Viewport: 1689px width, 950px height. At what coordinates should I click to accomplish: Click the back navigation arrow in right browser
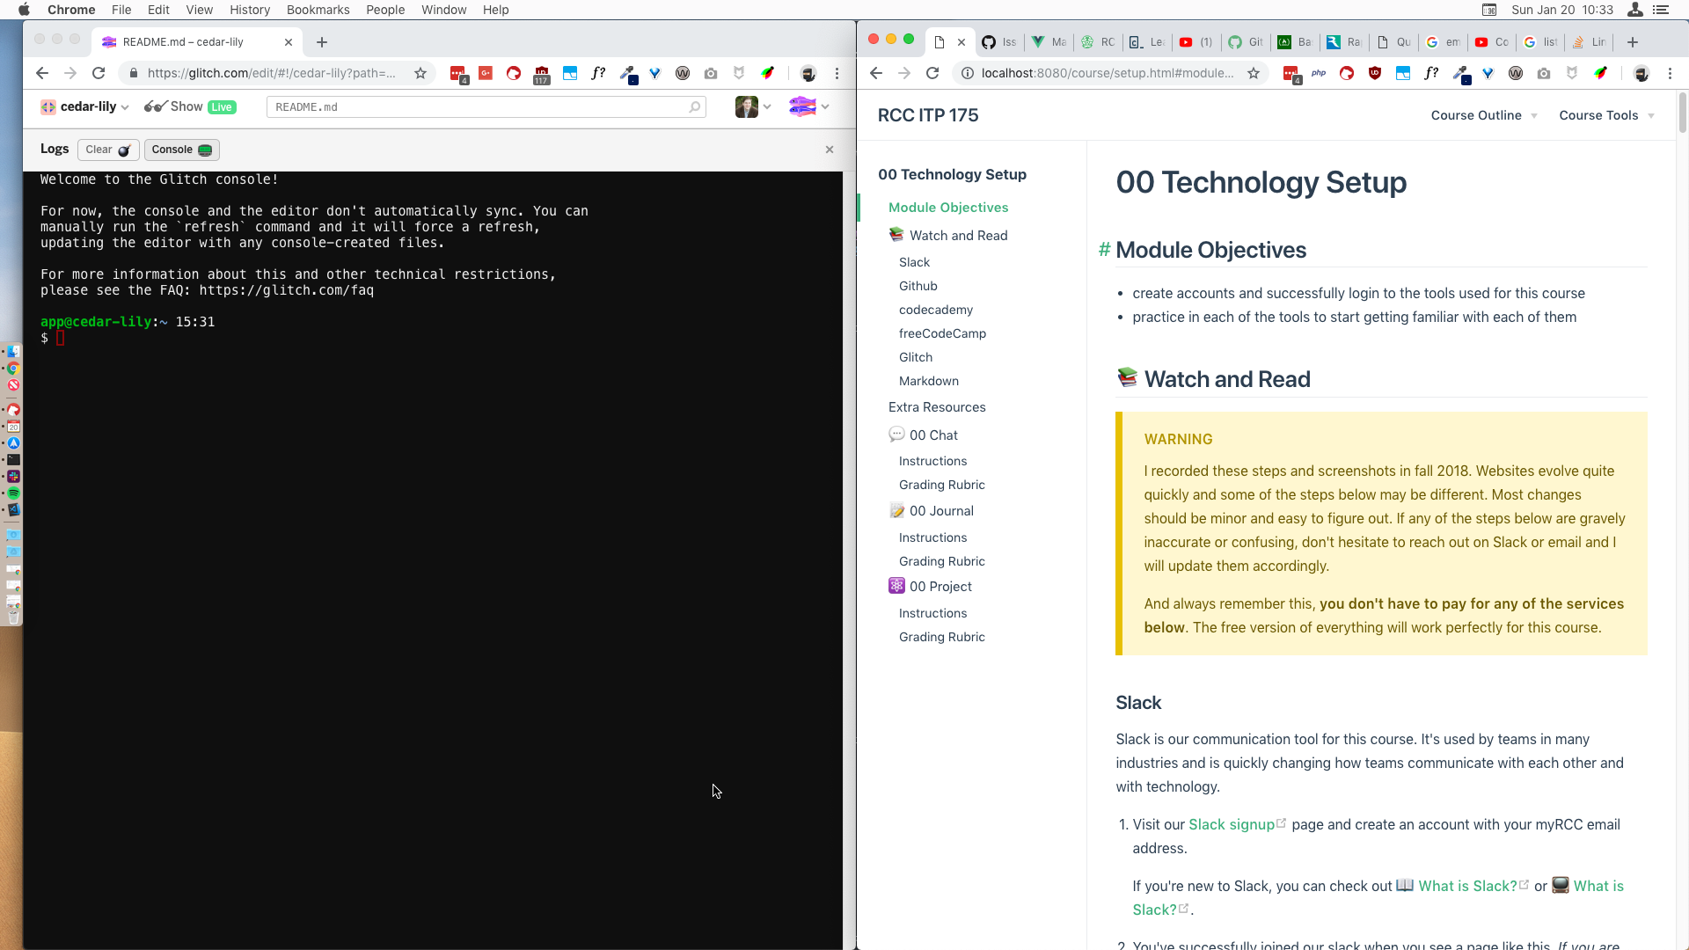[x=877, y=73]
